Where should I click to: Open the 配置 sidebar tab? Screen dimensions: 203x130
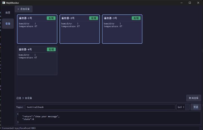coord(8,13)
